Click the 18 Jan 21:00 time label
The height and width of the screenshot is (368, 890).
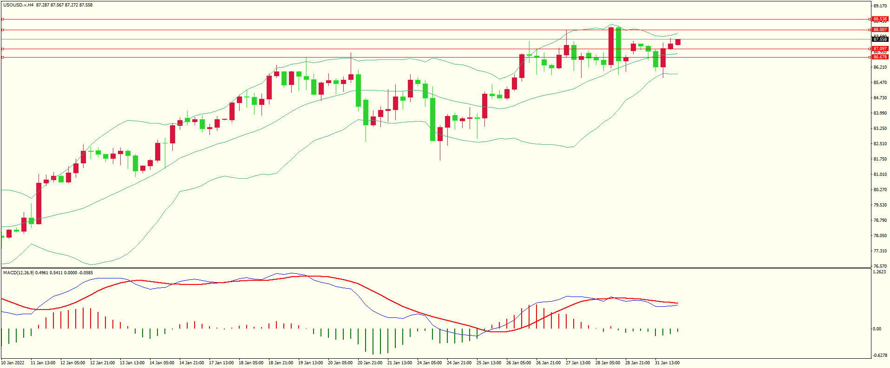[x=281, y=363]
